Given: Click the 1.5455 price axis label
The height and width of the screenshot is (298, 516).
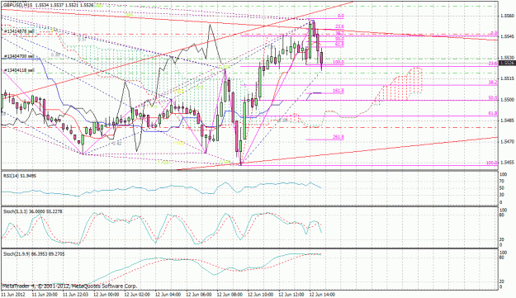Looking at the screenshot, I should click(507, 163).
